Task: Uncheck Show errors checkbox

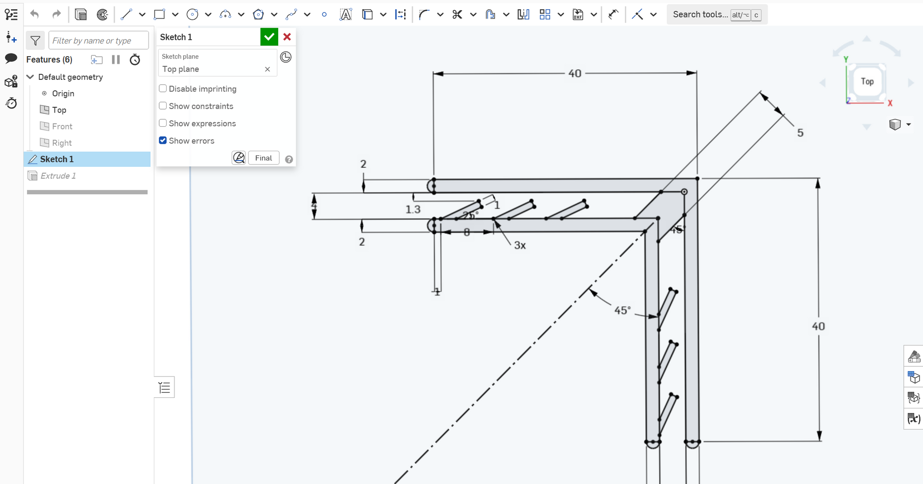Action: click(163, 141)
